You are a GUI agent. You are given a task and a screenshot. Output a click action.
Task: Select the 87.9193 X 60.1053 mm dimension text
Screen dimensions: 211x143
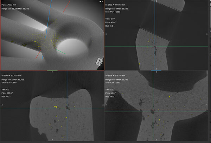[115, 5]
